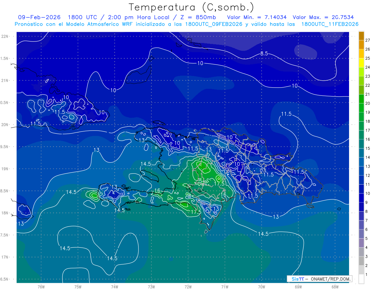Pick the bright yellow swatch beside label 24
The image size is (376, 291).
point(361,63)
